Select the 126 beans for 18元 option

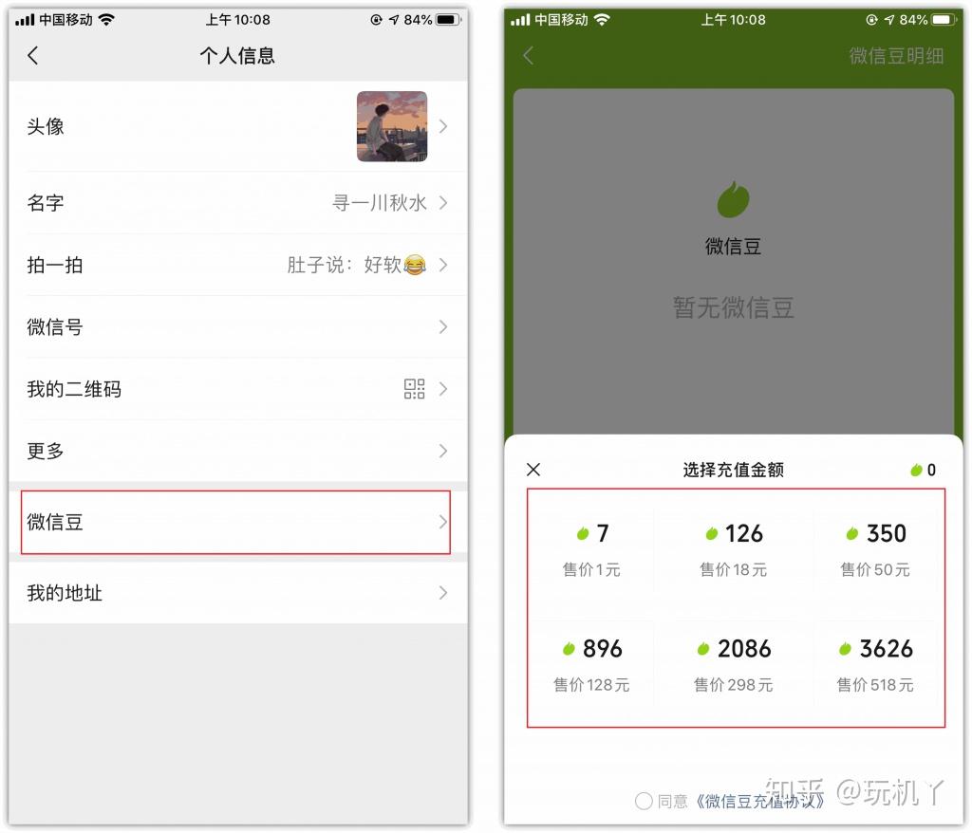(x=734, y=549)
